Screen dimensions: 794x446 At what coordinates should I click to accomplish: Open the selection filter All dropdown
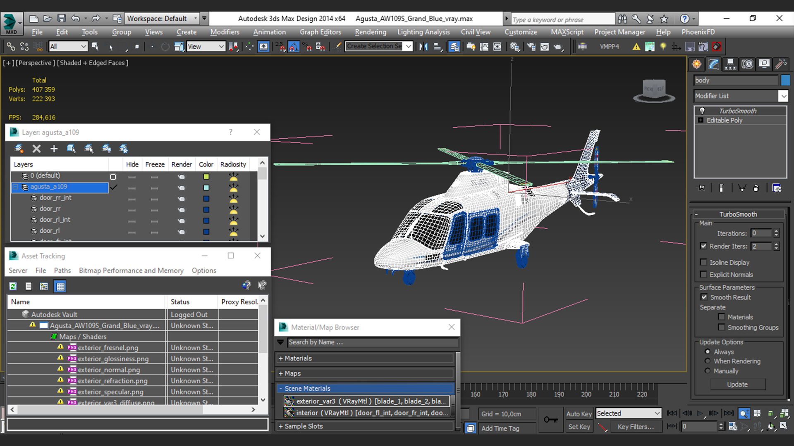68,46
